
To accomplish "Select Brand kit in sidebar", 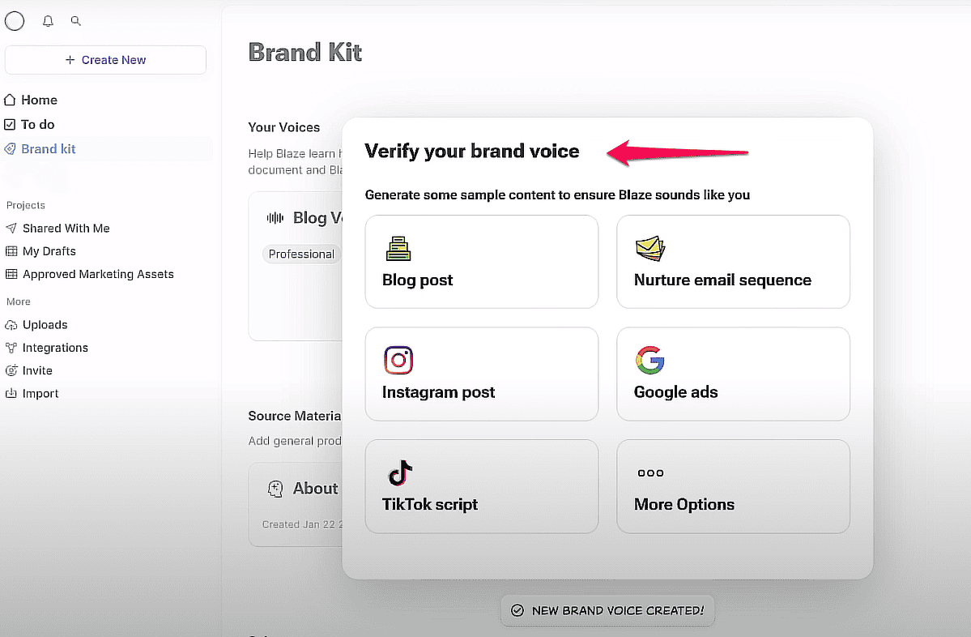I will (x=48, y=148).
